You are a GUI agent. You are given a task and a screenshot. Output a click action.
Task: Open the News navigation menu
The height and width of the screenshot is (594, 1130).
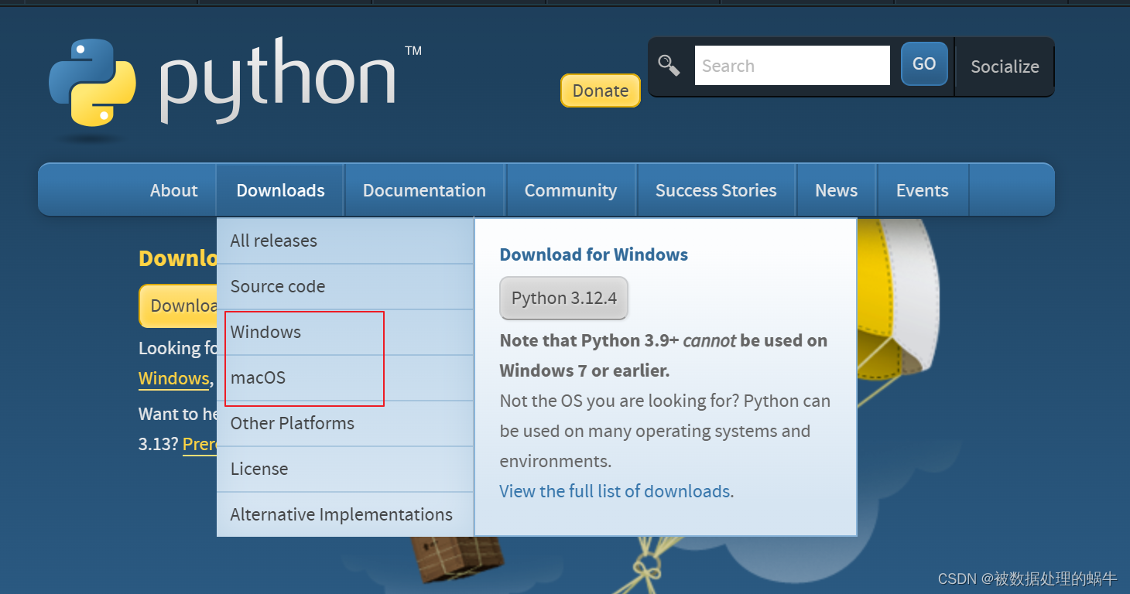pos(837,190)
